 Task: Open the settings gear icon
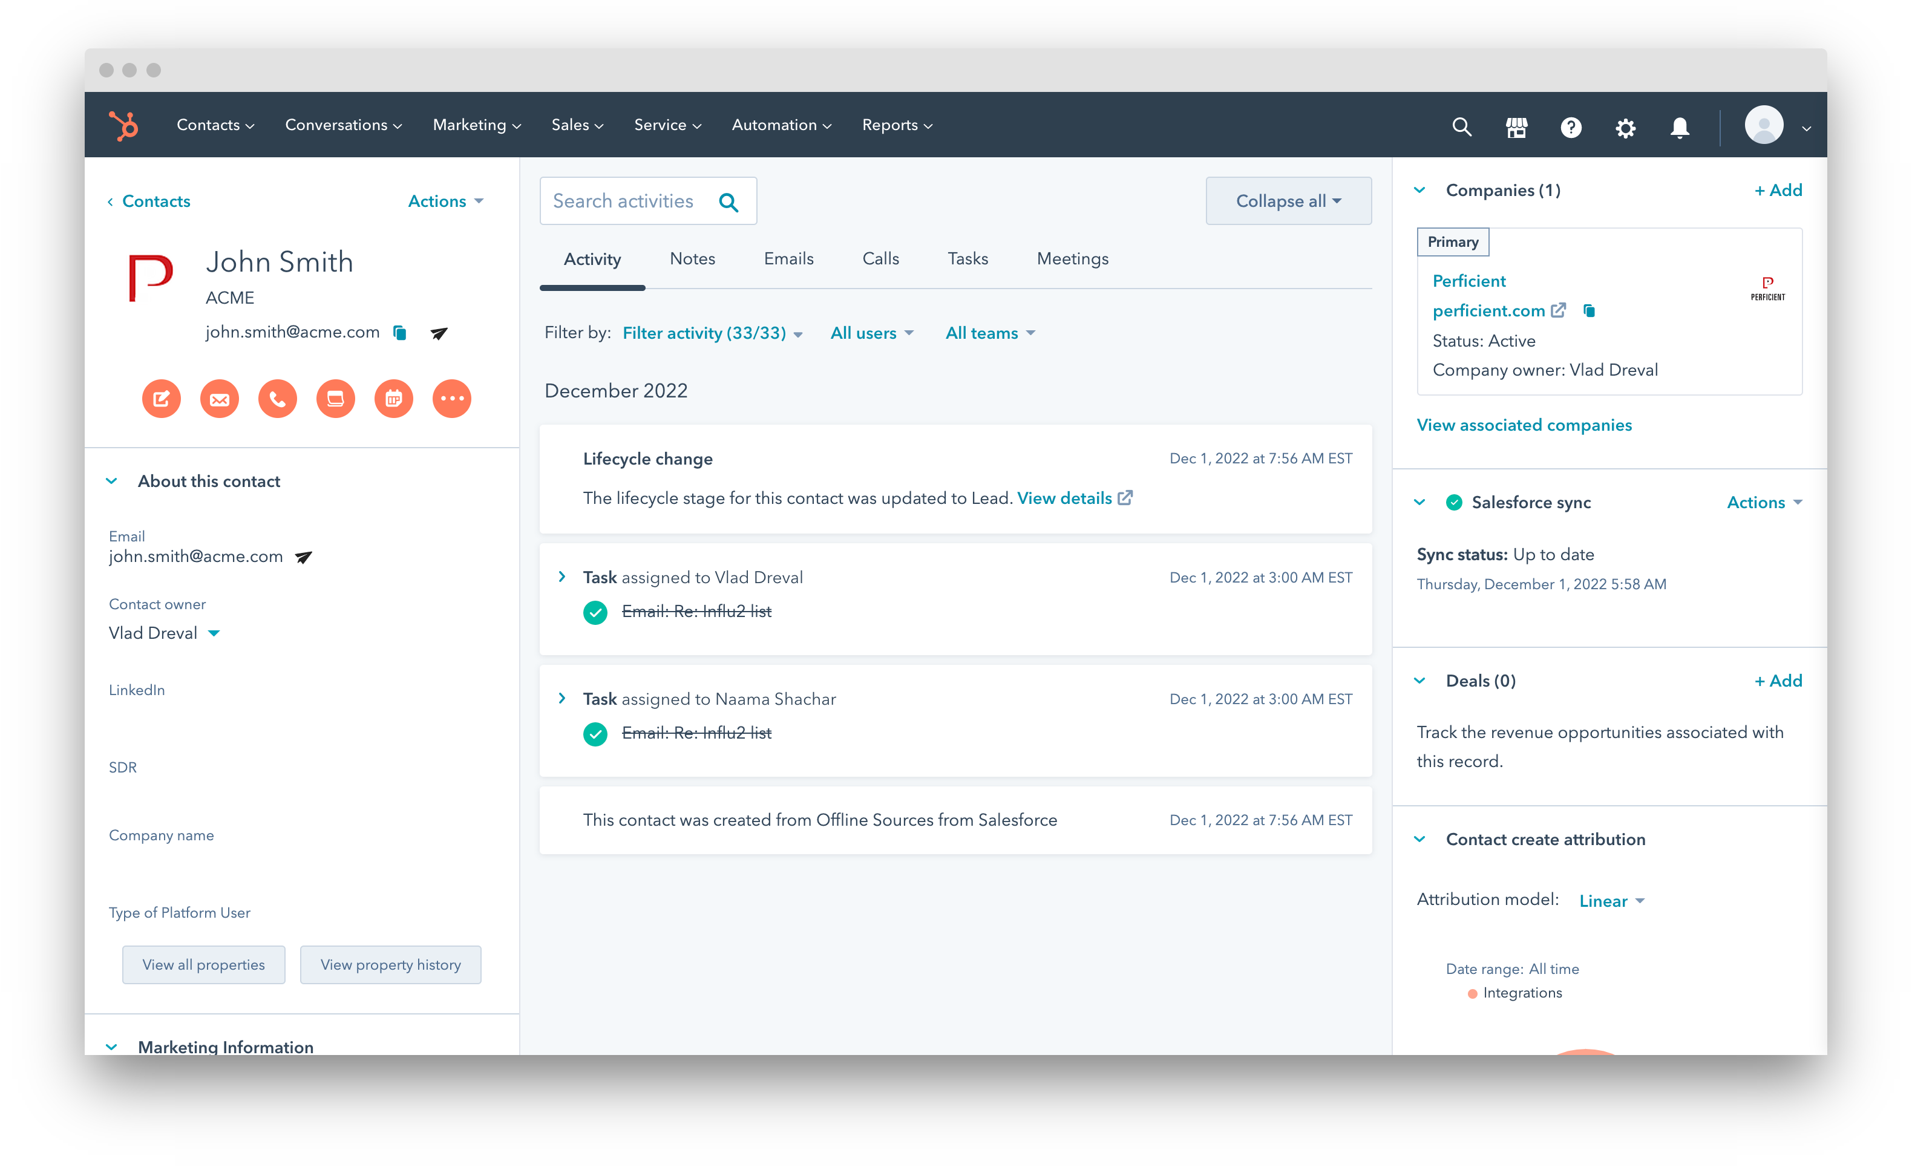pos(1625,127)
